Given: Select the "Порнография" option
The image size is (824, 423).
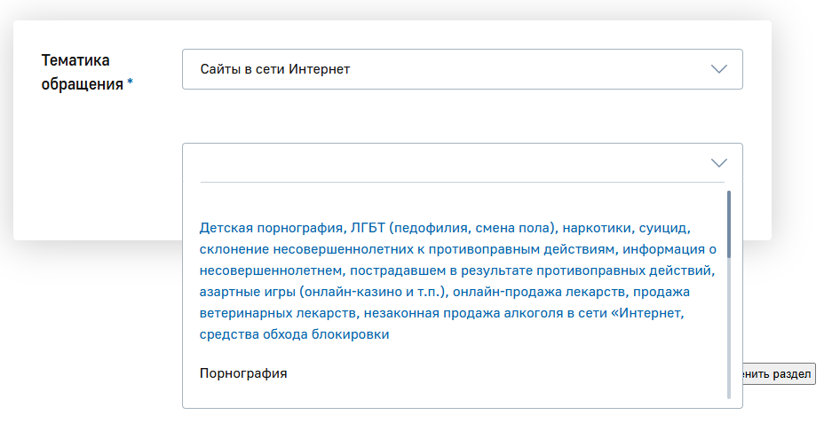Looking at the screenshot, I should pos(244,373).
